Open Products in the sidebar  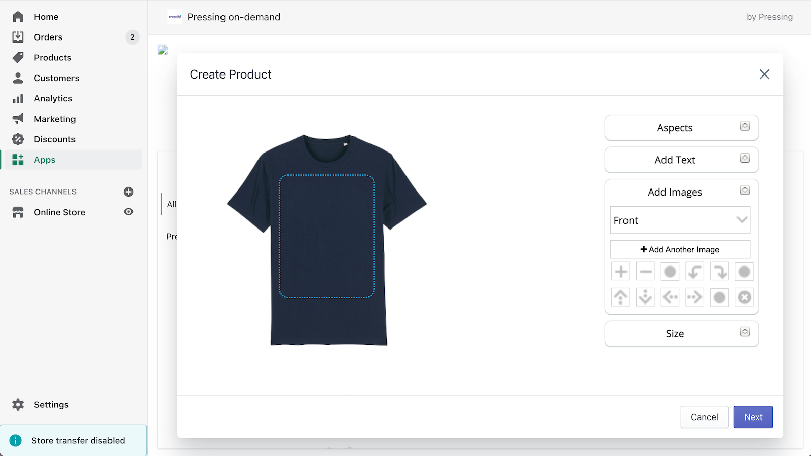click(x=53, y=58)
